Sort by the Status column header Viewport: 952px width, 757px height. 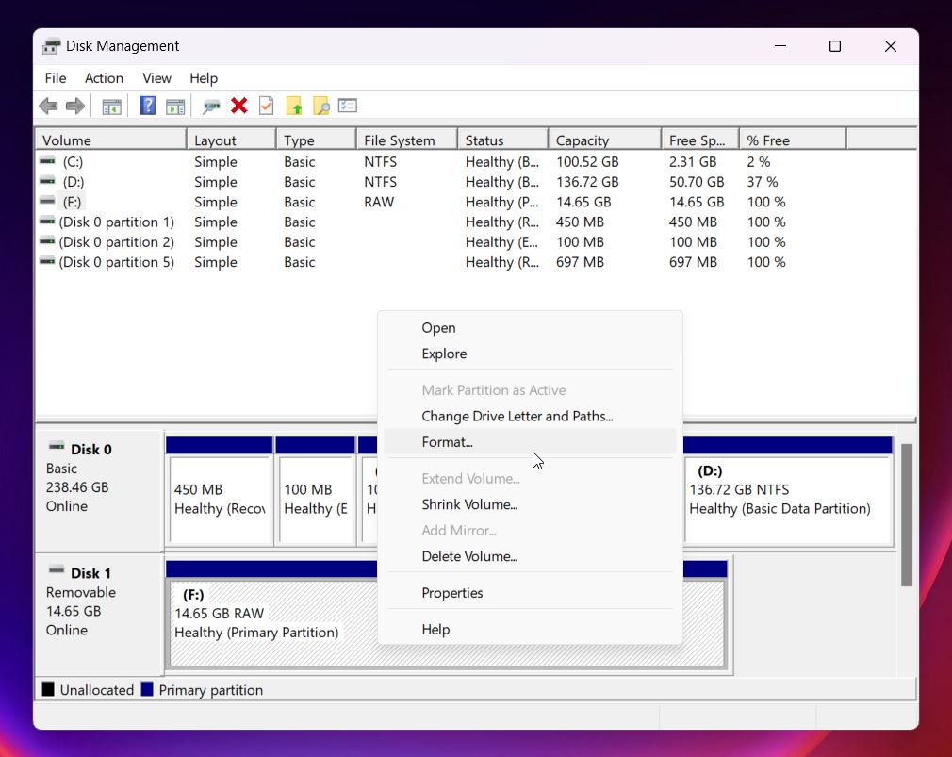point(502,140)
